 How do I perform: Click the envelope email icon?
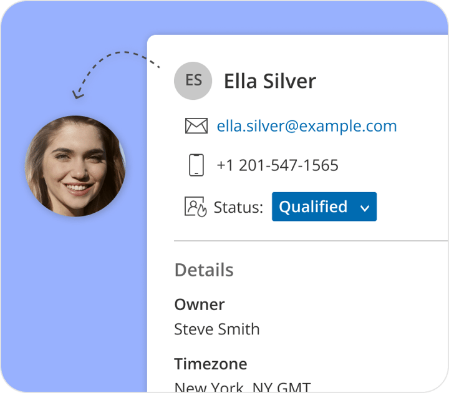pyautogui.click(x=196, y=127)
